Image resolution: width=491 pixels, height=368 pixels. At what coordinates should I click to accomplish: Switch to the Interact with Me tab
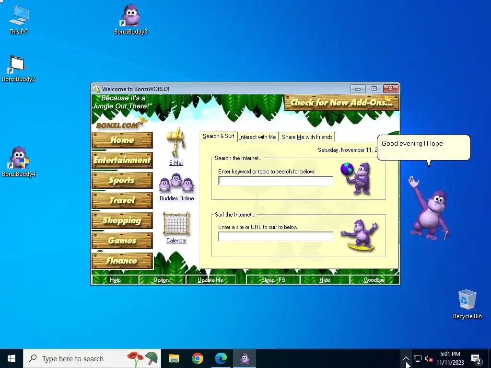tap(257, 137)
